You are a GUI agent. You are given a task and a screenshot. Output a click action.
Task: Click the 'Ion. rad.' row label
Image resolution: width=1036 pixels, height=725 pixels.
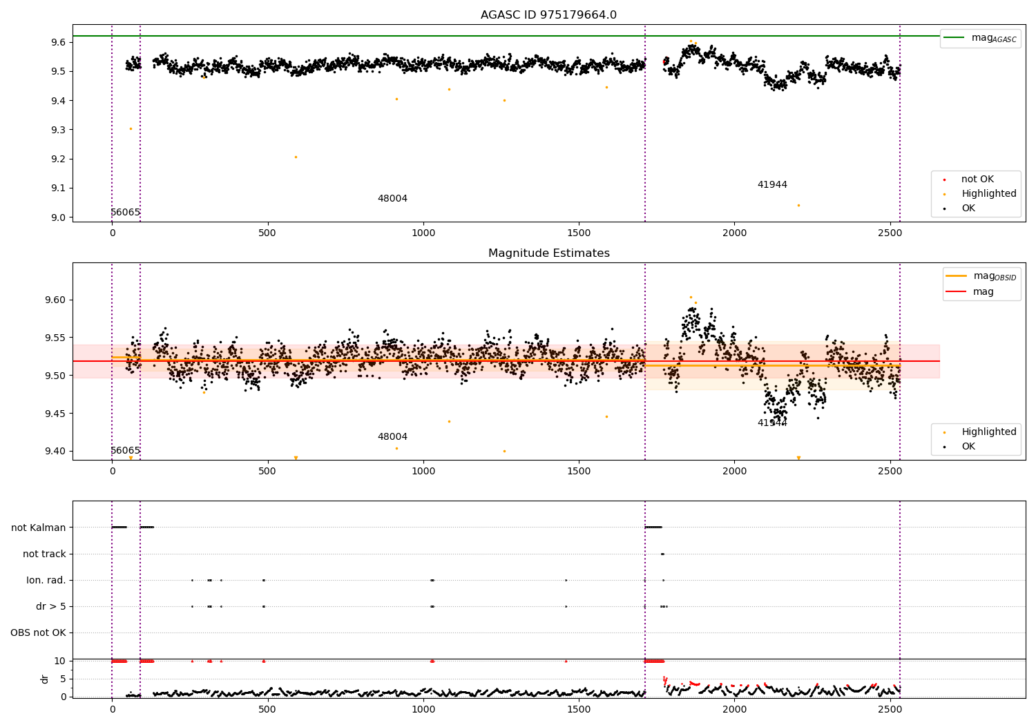pyautogui.click(x=46, y=580)
